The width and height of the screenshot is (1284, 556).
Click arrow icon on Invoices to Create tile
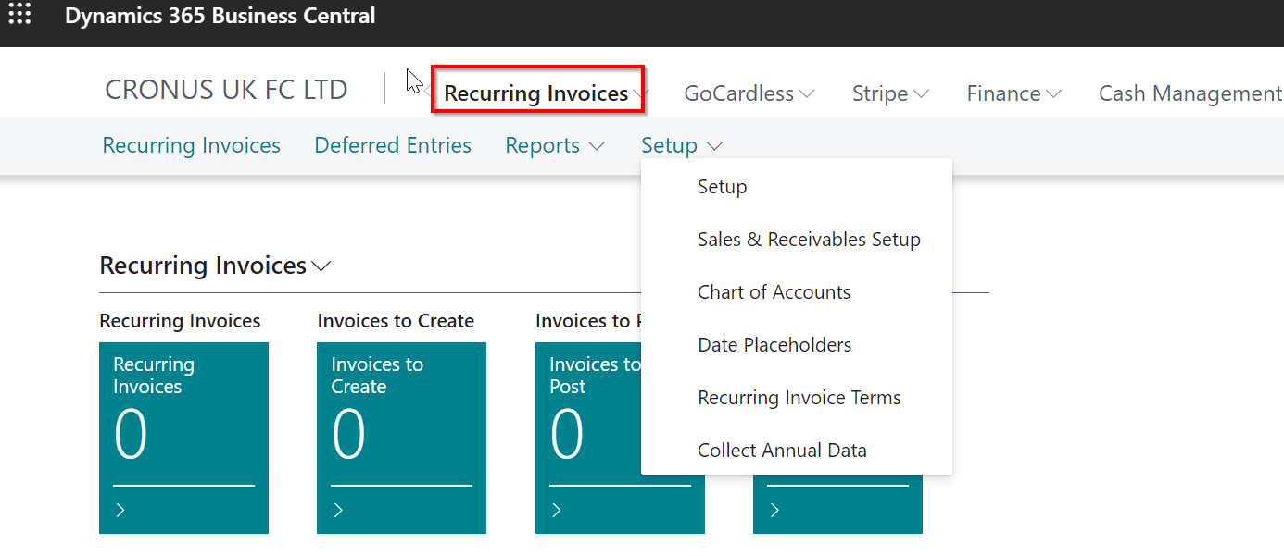click(x=338, y=510)
